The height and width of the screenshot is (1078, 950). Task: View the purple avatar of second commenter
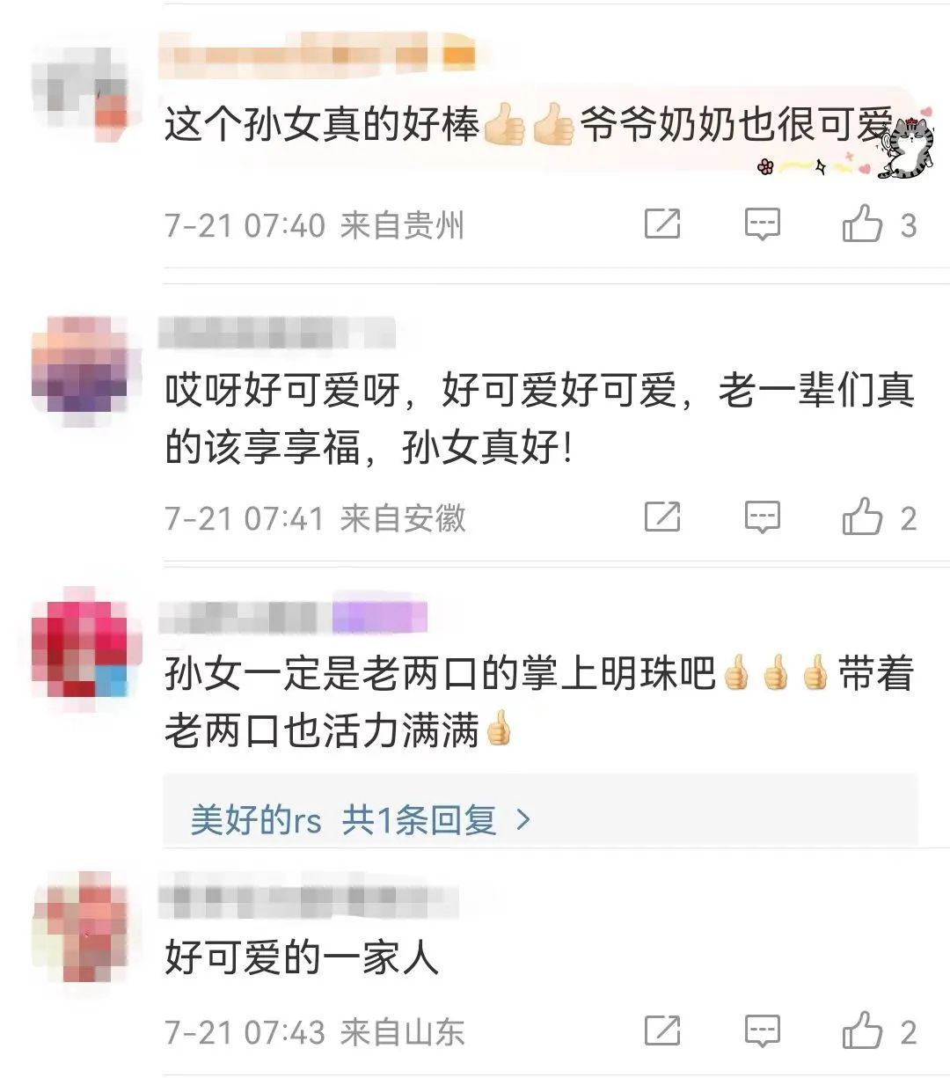pyautogui.click(x=80, y=370)
